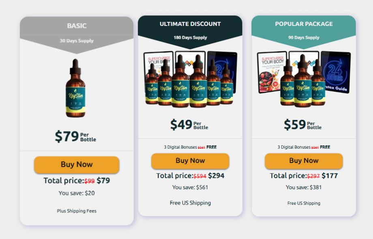Click Plus Shipping Fees note
This screenshot has height=239, width=373.
pyautogui.click(x=77, y=211)
